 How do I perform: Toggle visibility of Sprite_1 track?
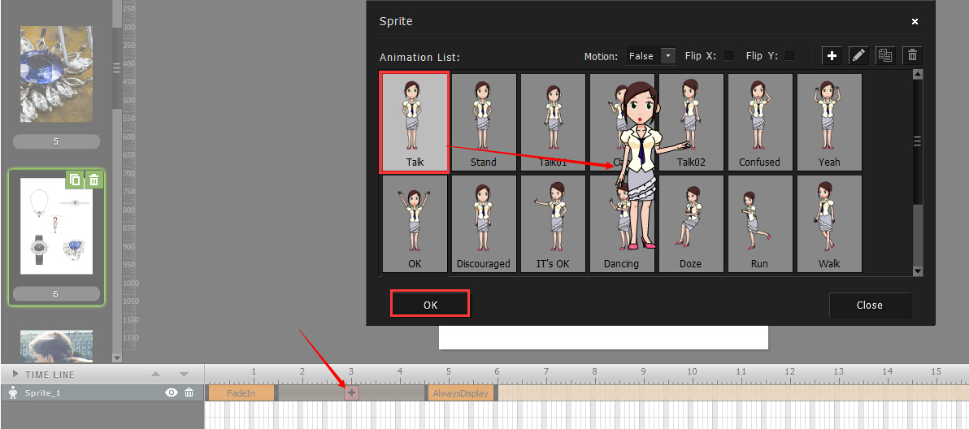click(172, 392)
